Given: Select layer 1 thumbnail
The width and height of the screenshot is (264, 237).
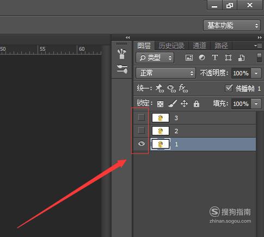Looking at the screenshot, I should (x=161, y=144).
